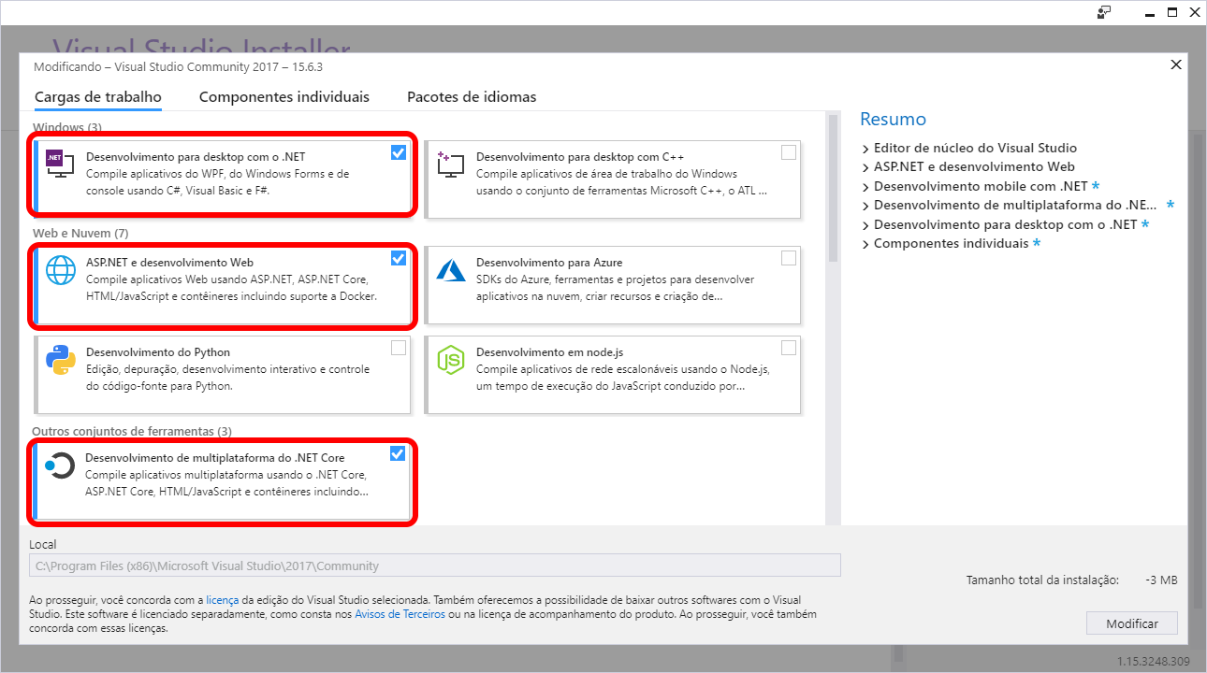Screen dimensions: 1207x673
Task: Click the Azure logo icon
Action: coord(451,270)
